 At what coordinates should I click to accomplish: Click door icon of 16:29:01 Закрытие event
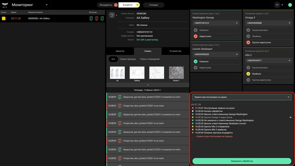(119, 150)
